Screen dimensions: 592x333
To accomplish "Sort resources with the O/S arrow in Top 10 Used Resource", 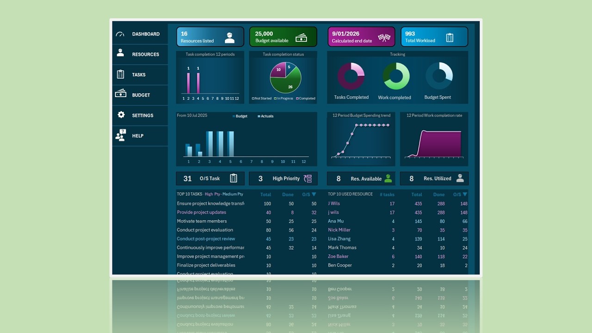I will pos(465,194).
